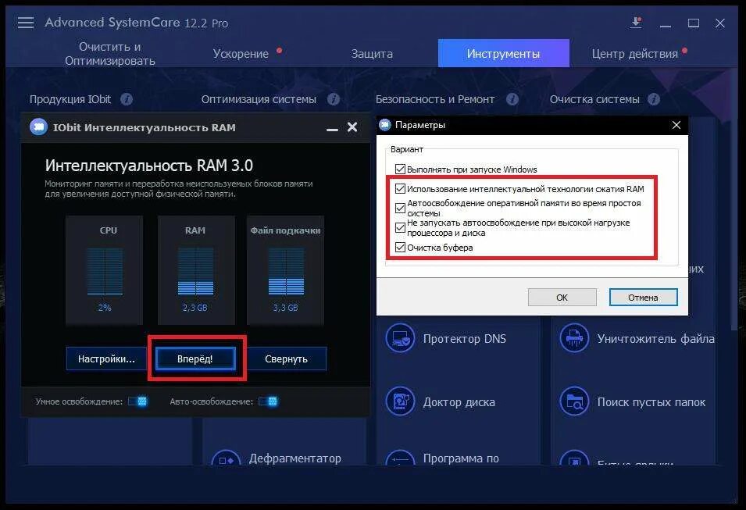Open the Поиск пустых папок tool icon
746x510 pixels.
coord(574,401)
